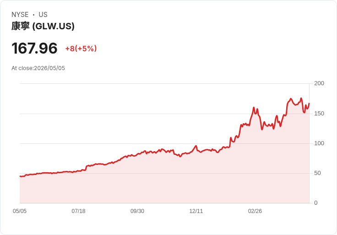Click the small price spike near 12/11
Screen dimensions: 337x235
pyautogui.click(x=196, y=146)
